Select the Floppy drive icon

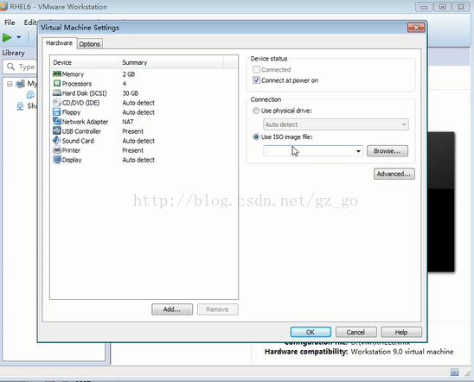click(56, 112)
